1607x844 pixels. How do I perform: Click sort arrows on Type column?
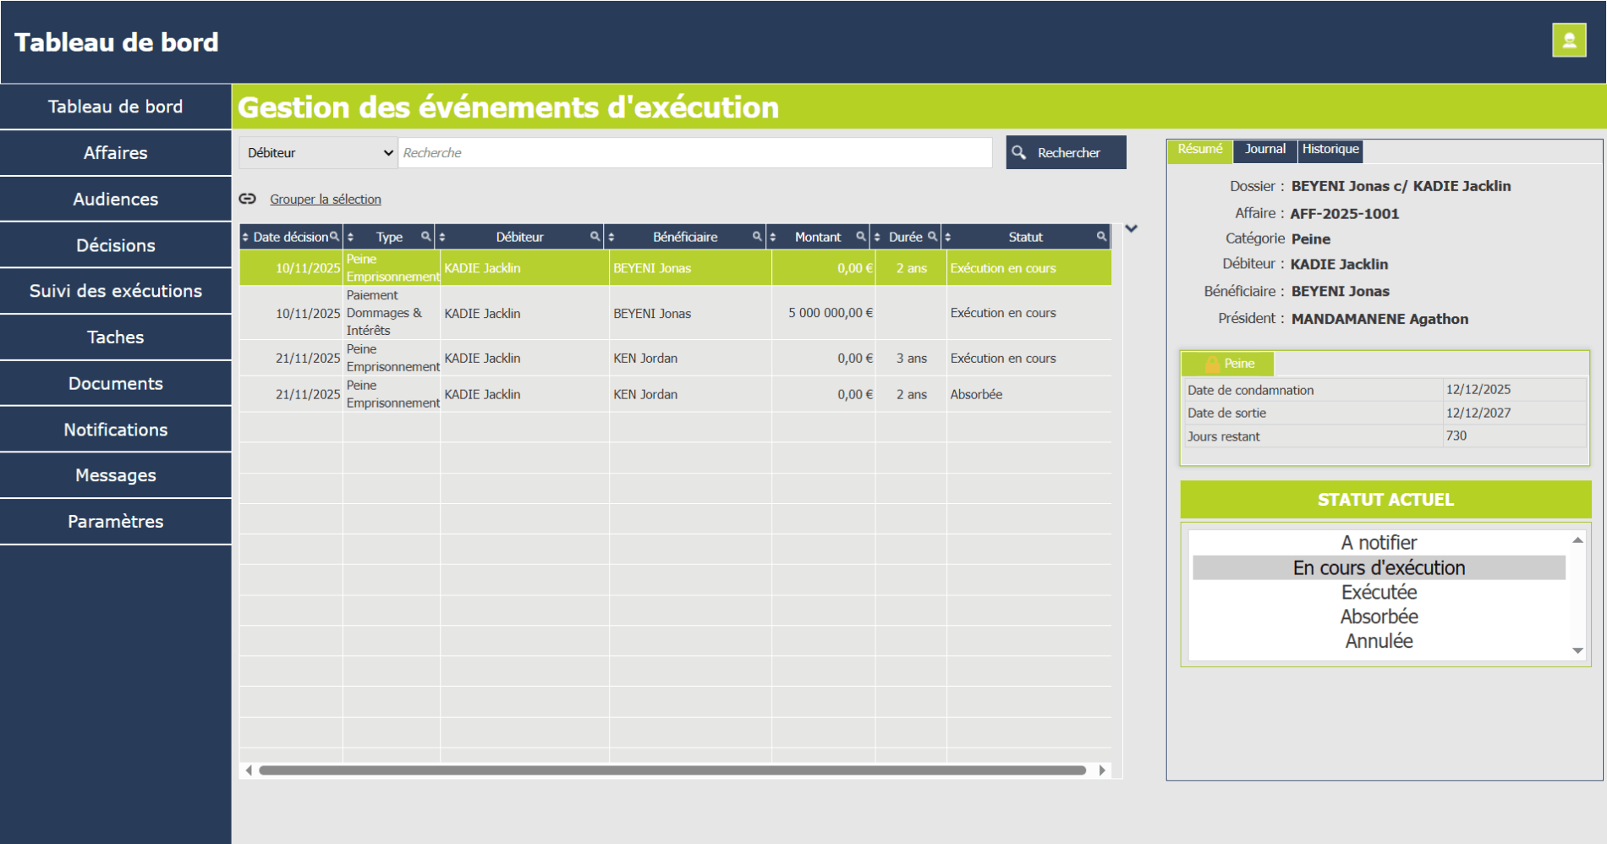pyautogui.click(x=351, y=238)
